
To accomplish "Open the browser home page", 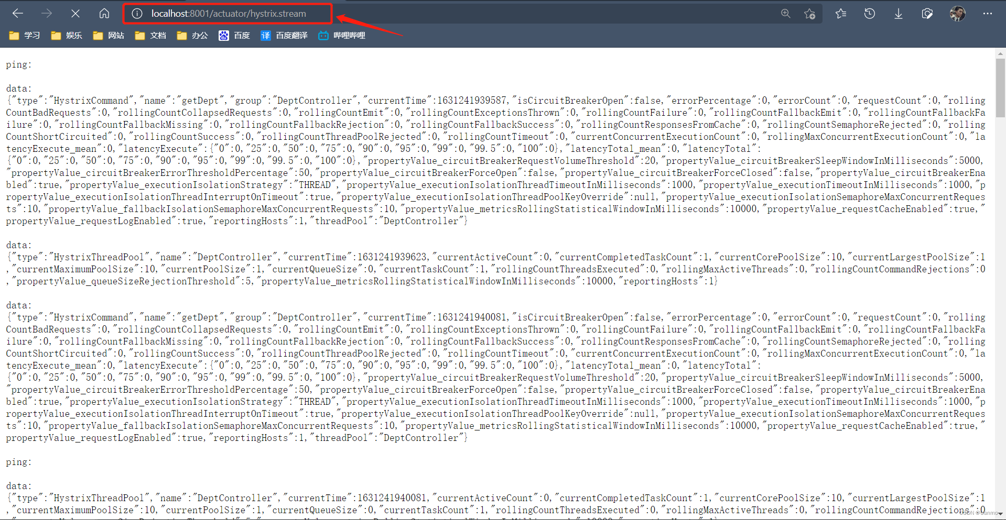I will [104, 14].
